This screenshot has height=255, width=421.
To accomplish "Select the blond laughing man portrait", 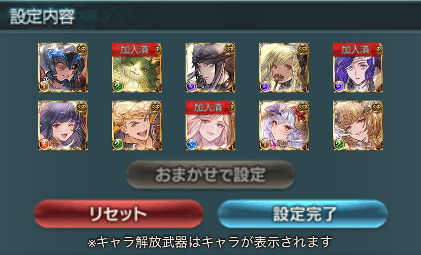I will coord(137,125).
